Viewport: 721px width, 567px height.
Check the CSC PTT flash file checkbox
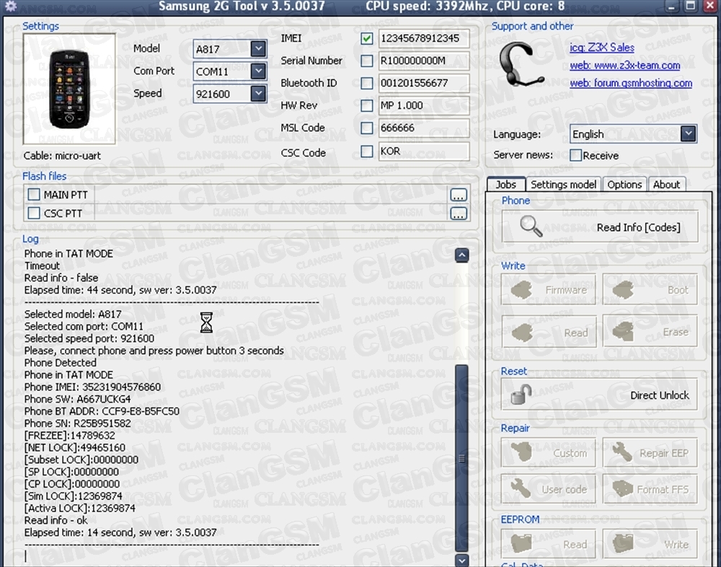tap(34, 213)
